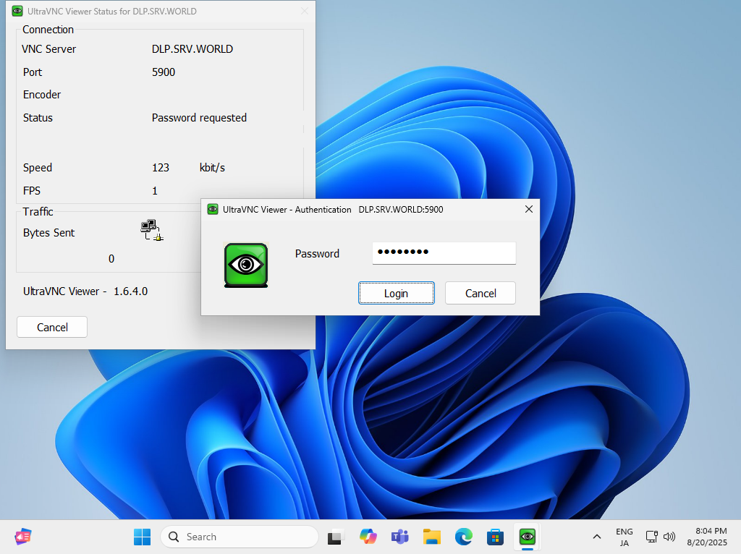Open Microsoft Teams from taskbar
Screen dimensions: 741x554
399,537
